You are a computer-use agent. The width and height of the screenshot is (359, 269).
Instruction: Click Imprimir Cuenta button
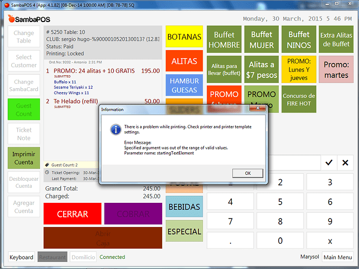[x=24, y=158]
